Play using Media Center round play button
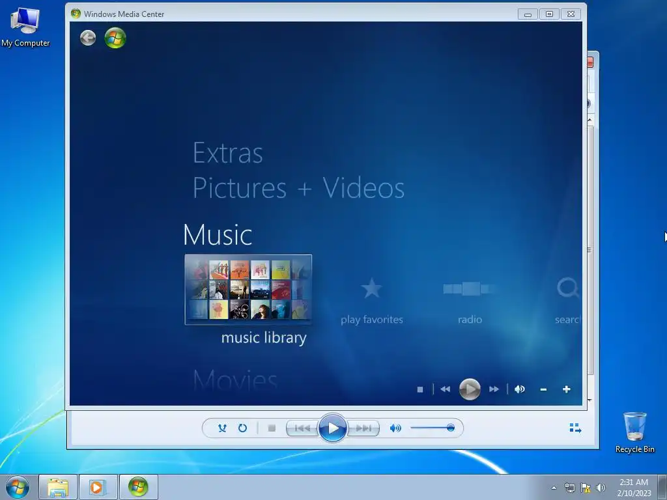The height and width of the screenshot is (500, 667). pyautogui.click(x=470, y=389)
